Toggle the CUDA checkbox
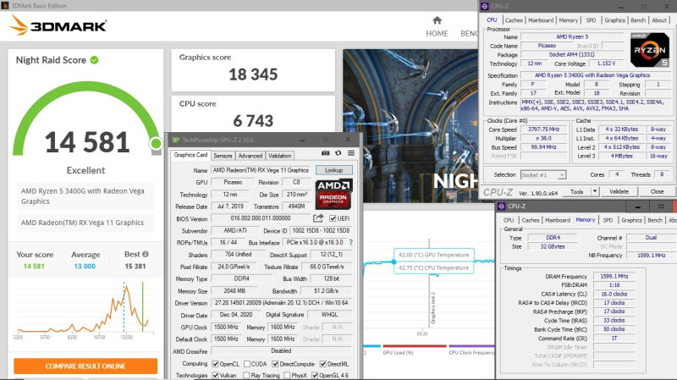This screenshot has width=677, height=380. (247, 364)
